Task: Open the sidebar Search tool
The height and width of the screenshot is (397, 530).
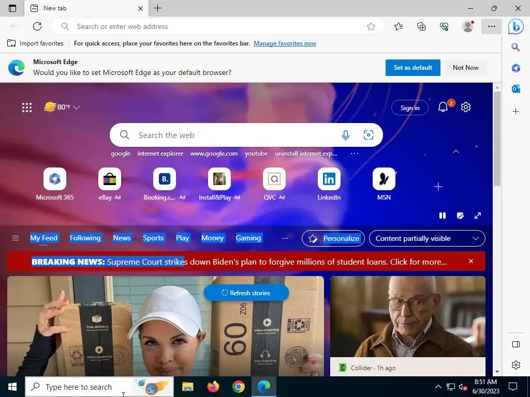Action: point(516,47)
